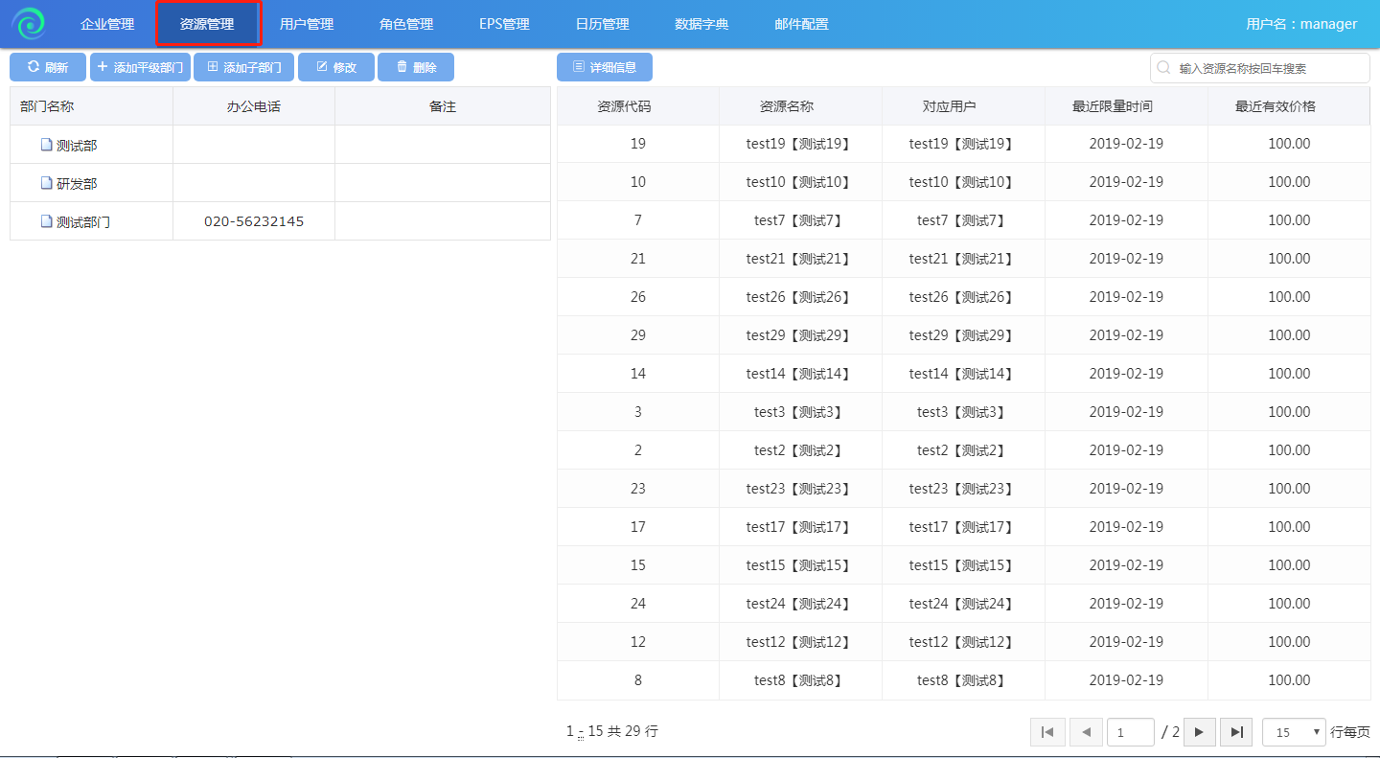Click the green swirl app logo
This screenshot has height=758, width=1380.
click(x=29, y=24)
